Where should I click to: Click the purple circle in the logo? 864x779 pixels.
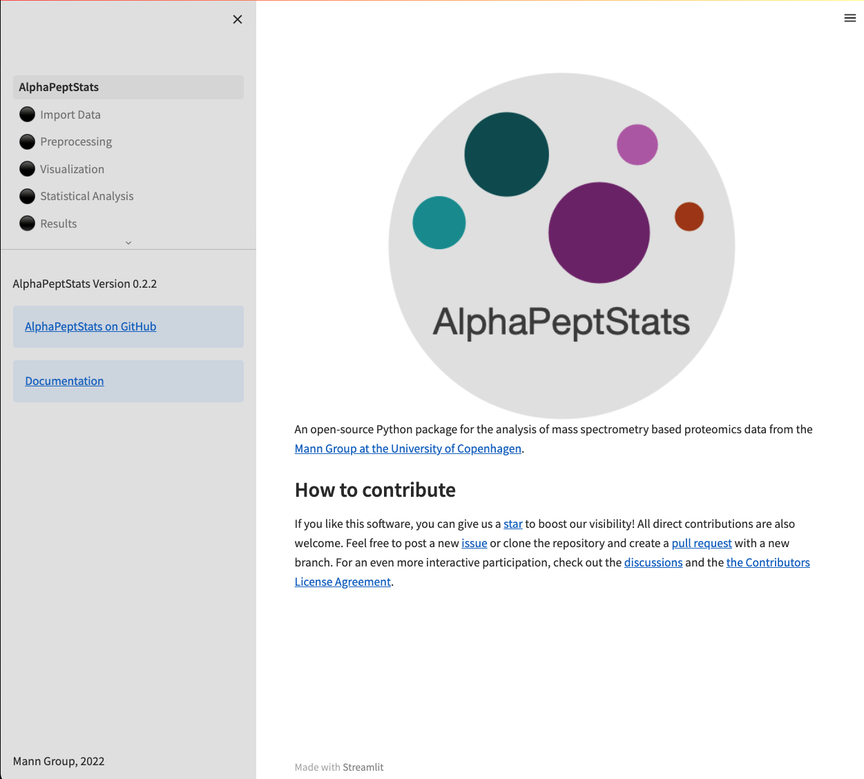pyautogui.click(x=599, y=233)
